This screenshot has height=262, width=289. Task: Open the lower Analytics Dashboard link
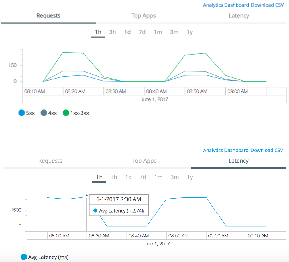point(226,150)
